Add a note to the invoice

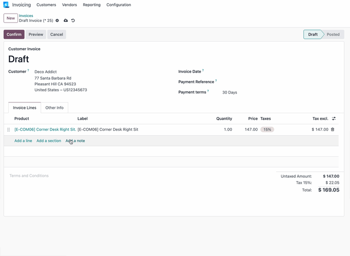(x=75, y=141)
